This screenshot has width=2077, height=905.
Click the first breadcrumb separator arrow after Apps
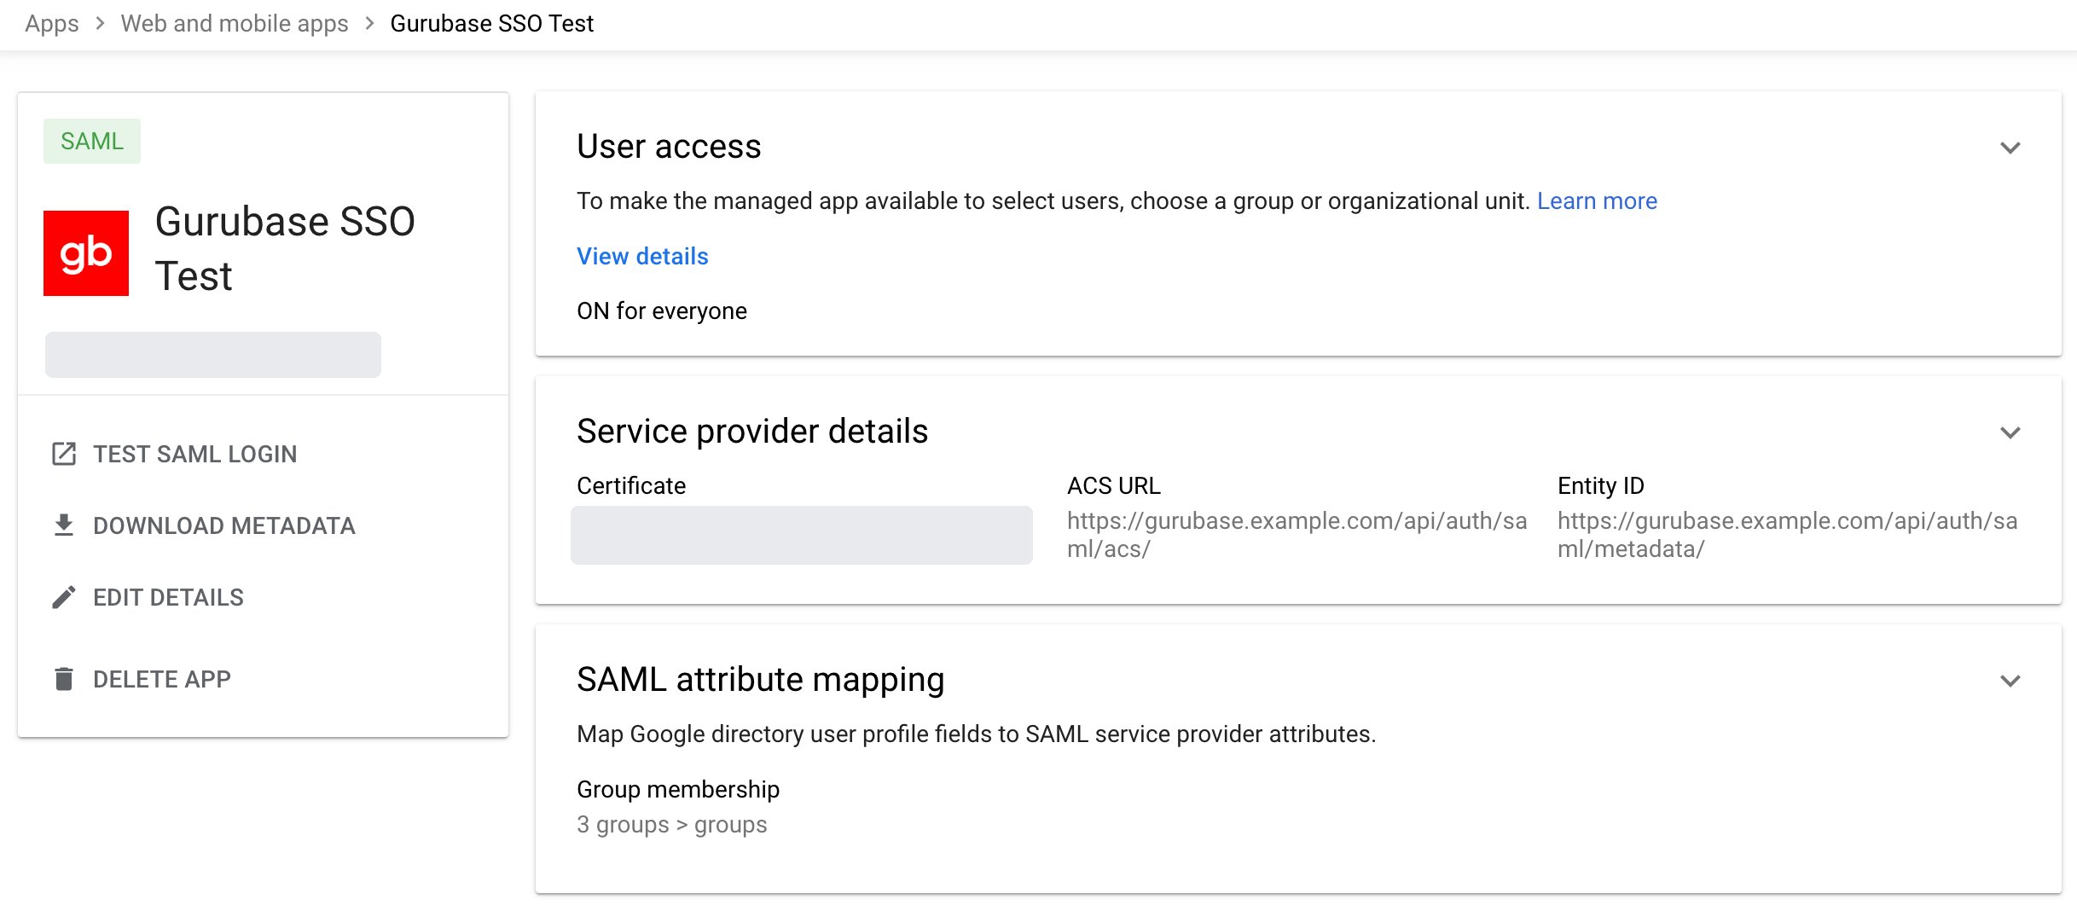pyautogui.click(x=101, y=24)
